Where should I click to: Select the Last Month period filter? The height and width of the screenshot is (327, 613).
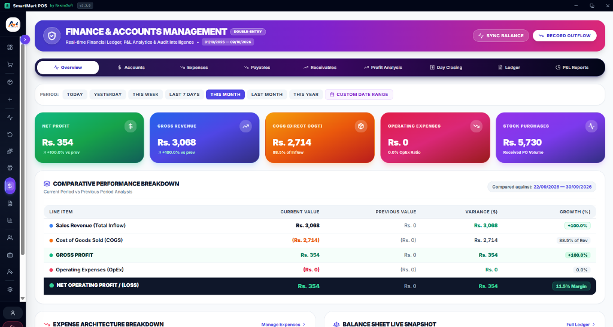(266, 94)
